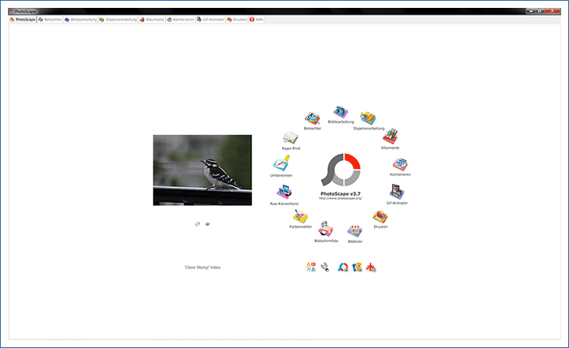Launch the Kombinieren icon in circle
The width and height of the screenshot is (569, 348).
click(400, 165)
